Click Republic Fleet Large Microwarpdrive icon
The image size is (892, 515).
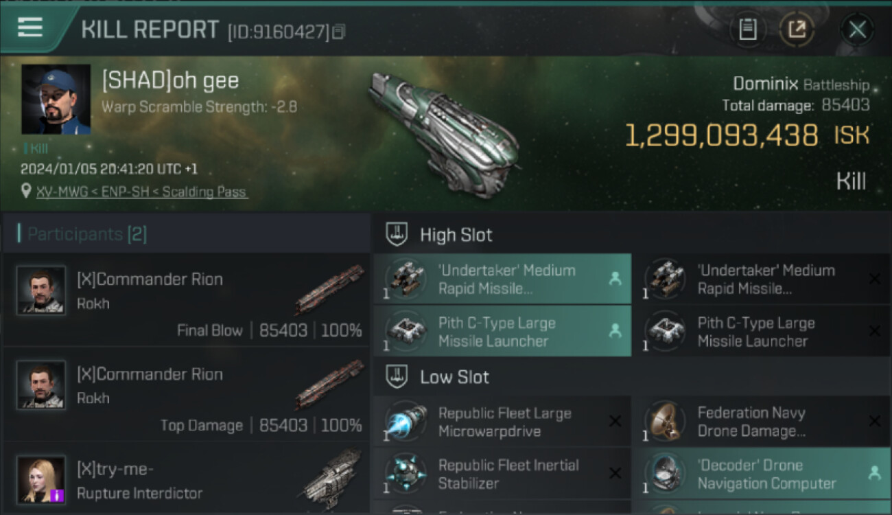(406, 422)
